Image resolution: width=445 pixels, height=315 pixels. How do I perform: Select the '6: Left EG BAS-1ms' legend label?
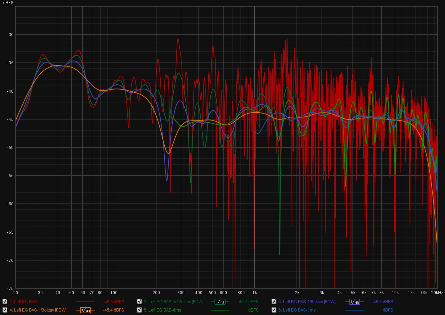pyautogui.click(x=297, y=310)
